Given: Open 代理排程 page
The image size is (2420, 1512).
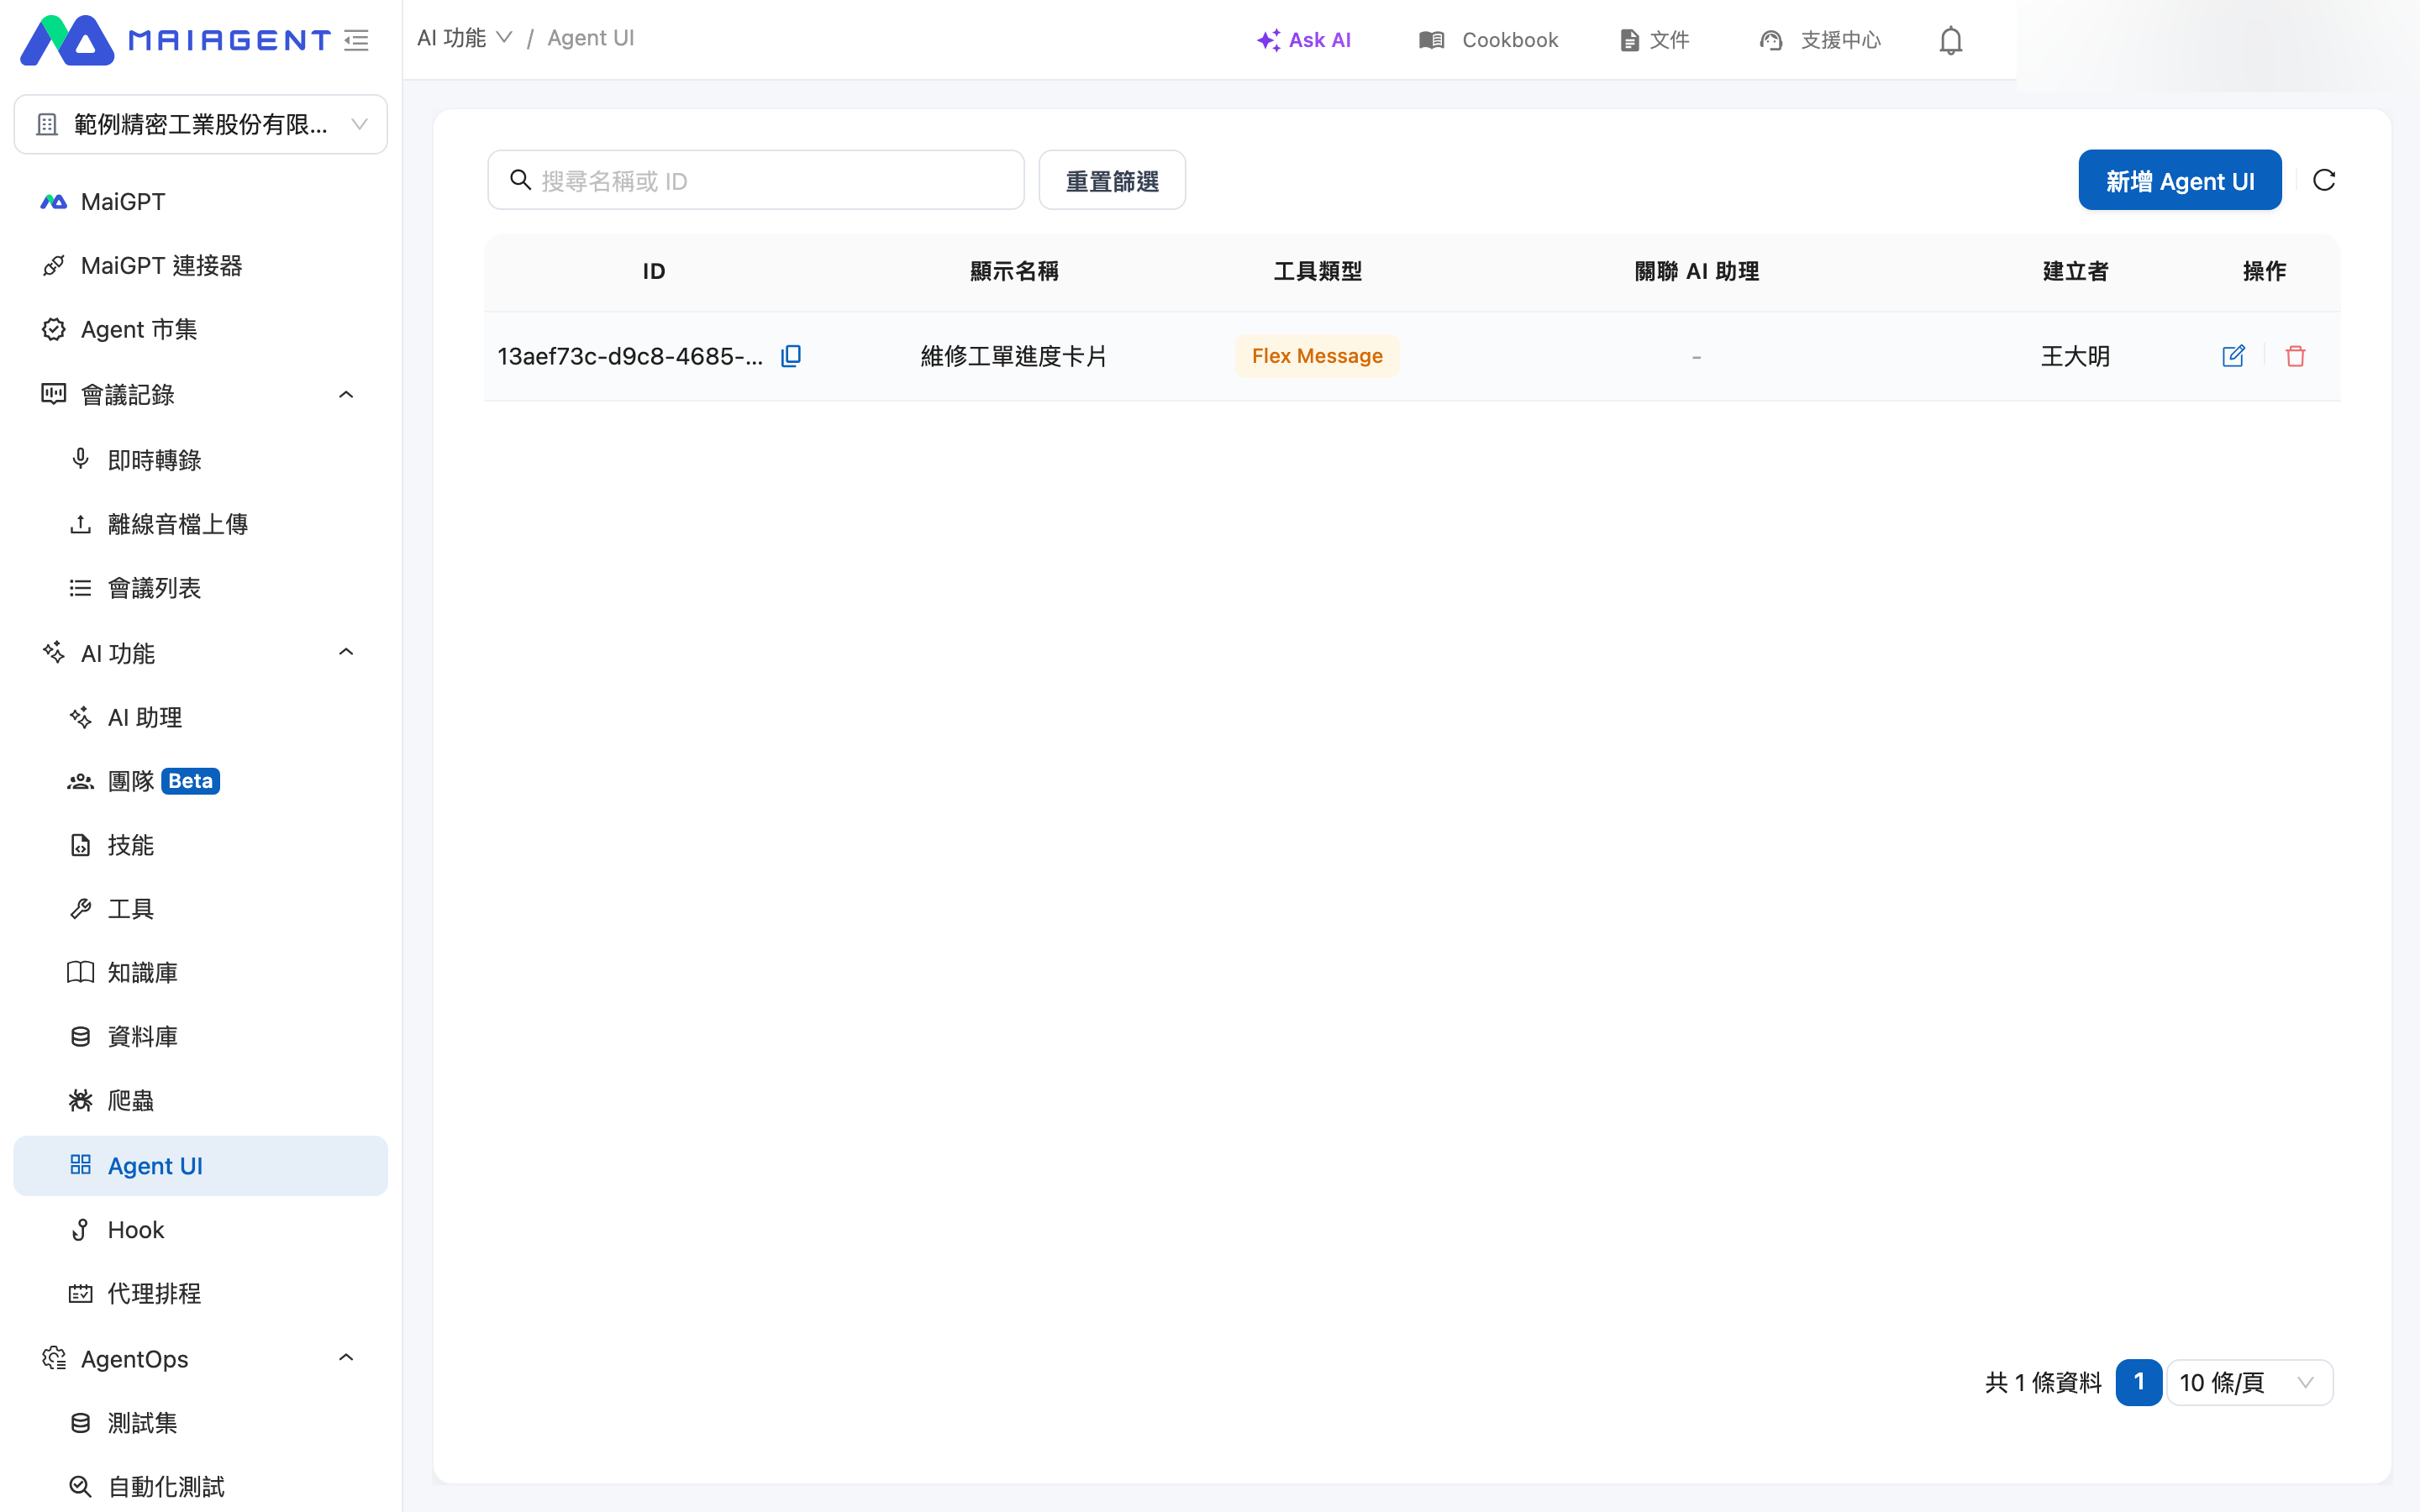Looking at the screenshot, I should pos(200,1294).
